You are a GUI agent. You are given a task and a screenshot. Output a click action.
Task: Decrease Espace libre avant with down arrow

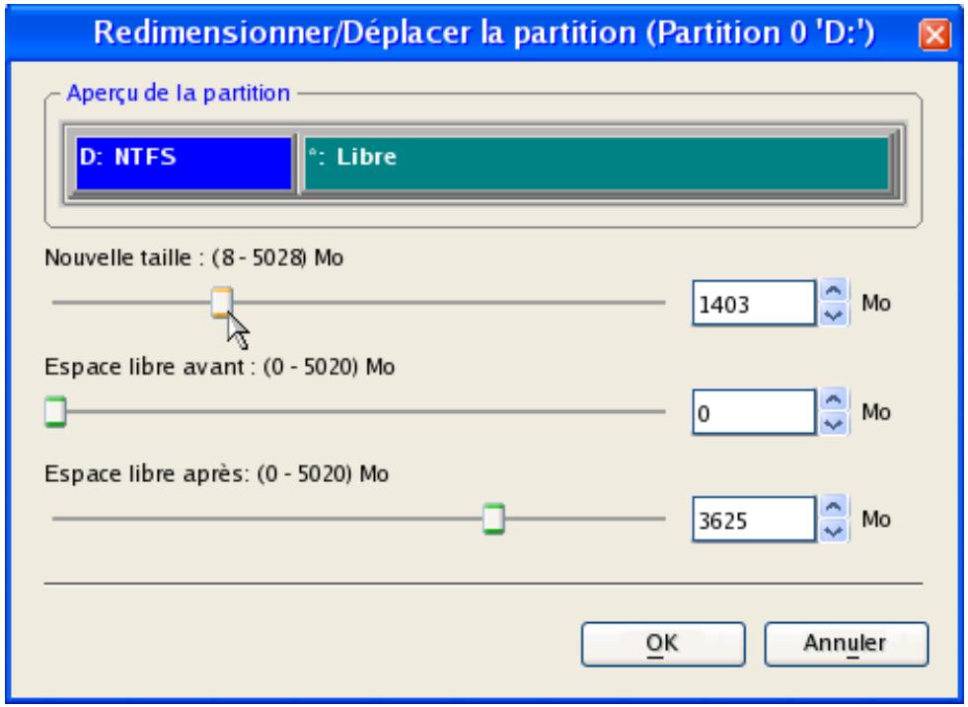point(834,424)
